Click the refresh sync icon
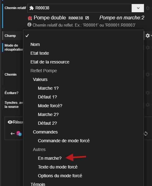This screenshot has height=186, width=152. (x=146, y=134)
